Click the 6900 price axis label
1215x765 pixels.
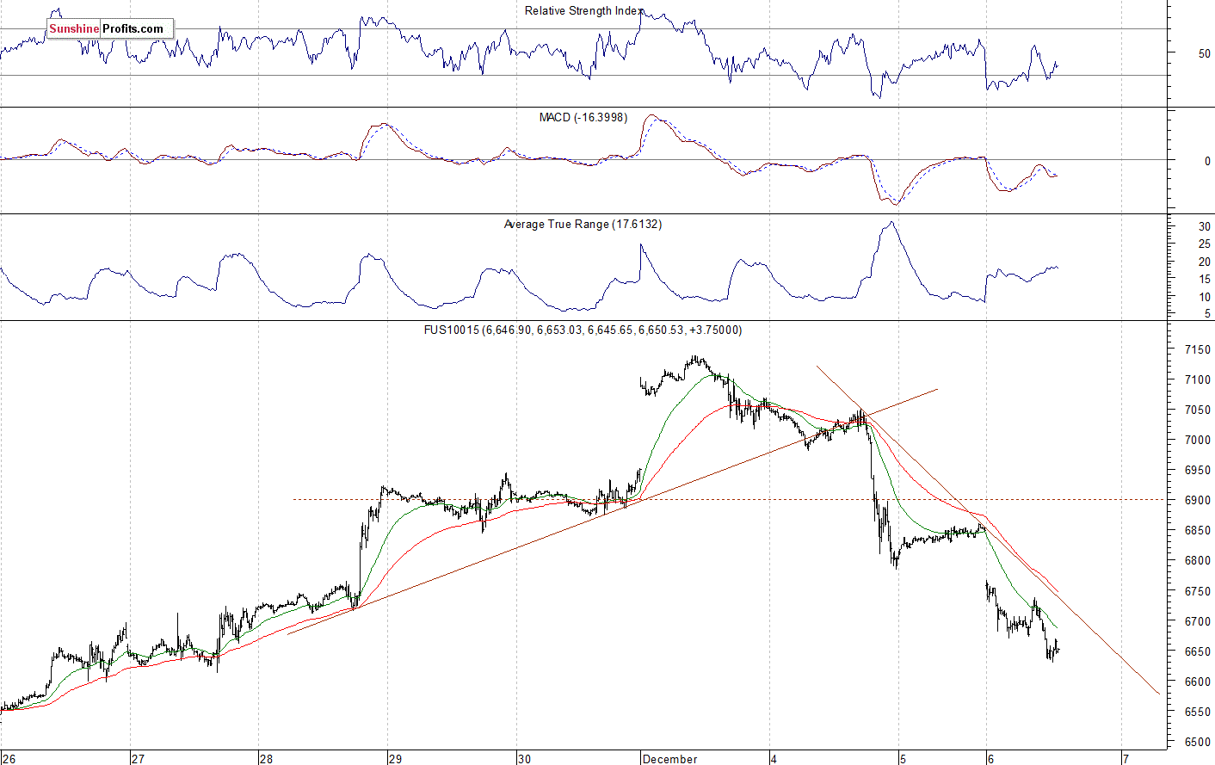click(x=1197, y=501)
